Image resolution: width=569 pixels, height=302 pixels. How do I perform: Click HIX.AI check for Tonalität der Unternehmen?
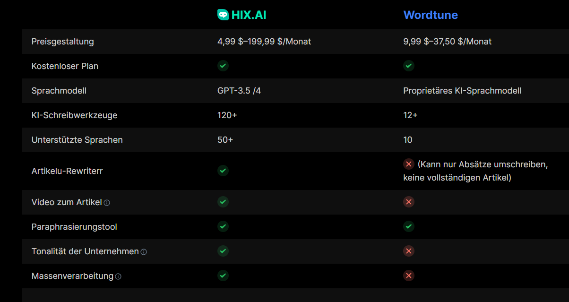(x=223, y=251)
